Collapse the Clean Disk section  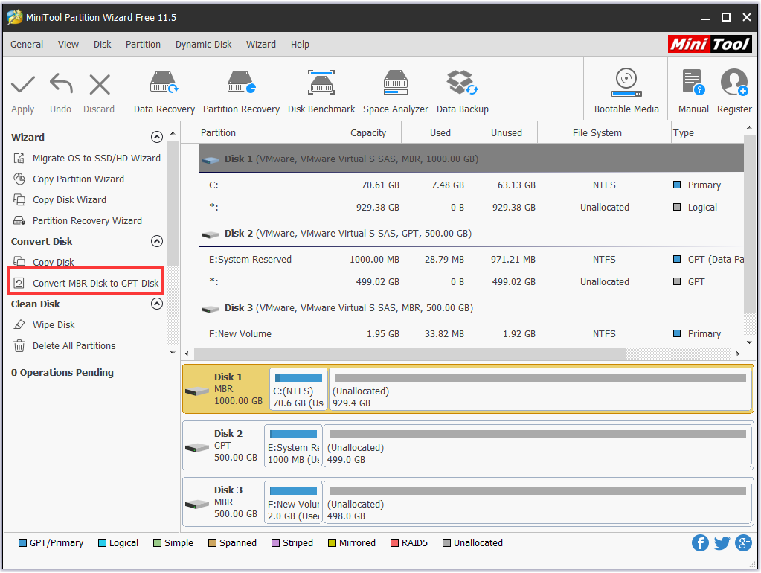coord(157,304)
